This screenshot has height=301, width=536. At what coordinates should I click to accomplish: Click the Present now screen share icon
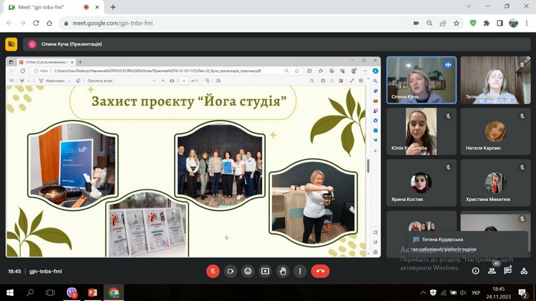coord(265,271)
